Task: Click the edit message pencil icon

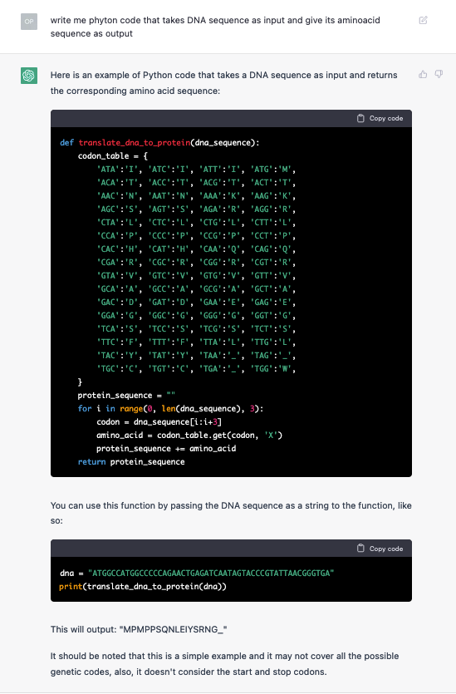Action: coord(424,20)
